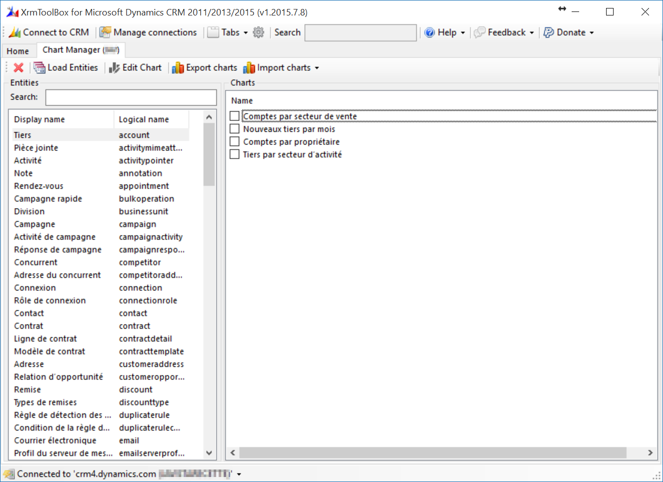Screen dimensions: 663x482
Task: Click the Load Entities icon
Action: coord(39,68)
